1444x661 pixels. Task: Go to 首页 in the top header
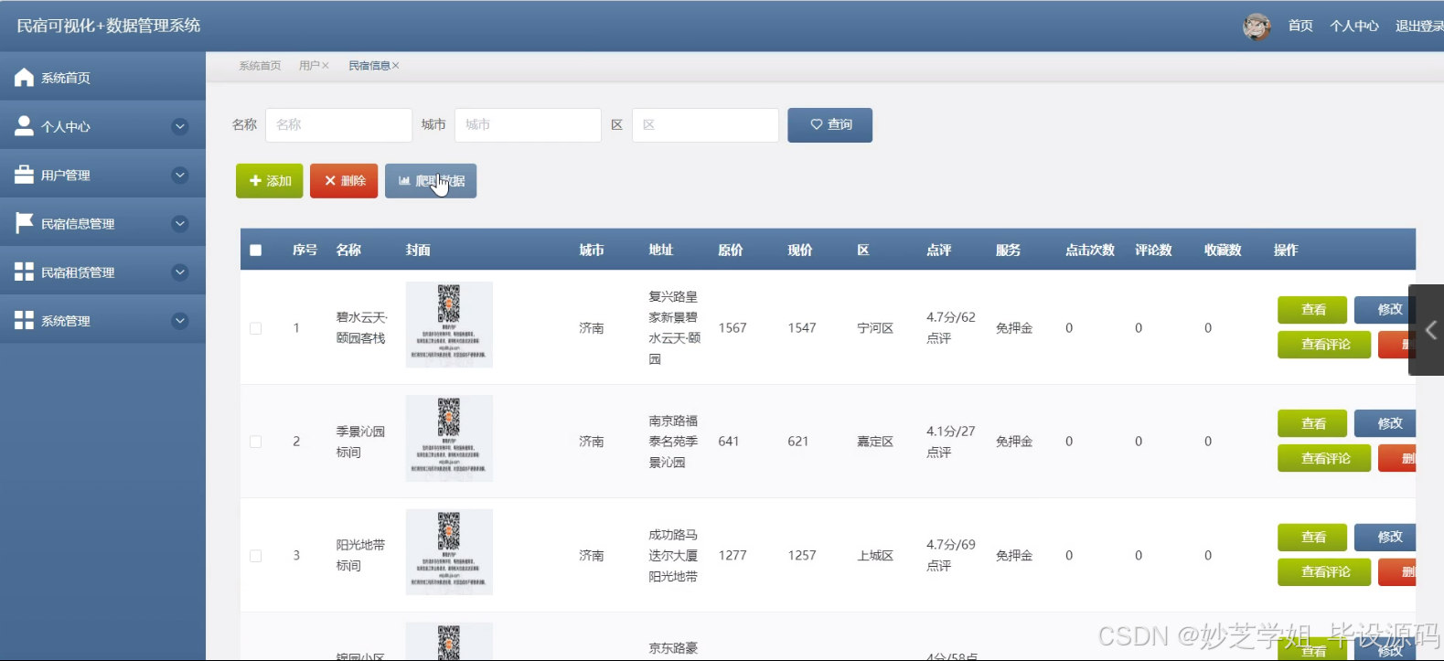[x=1300, y=27]
